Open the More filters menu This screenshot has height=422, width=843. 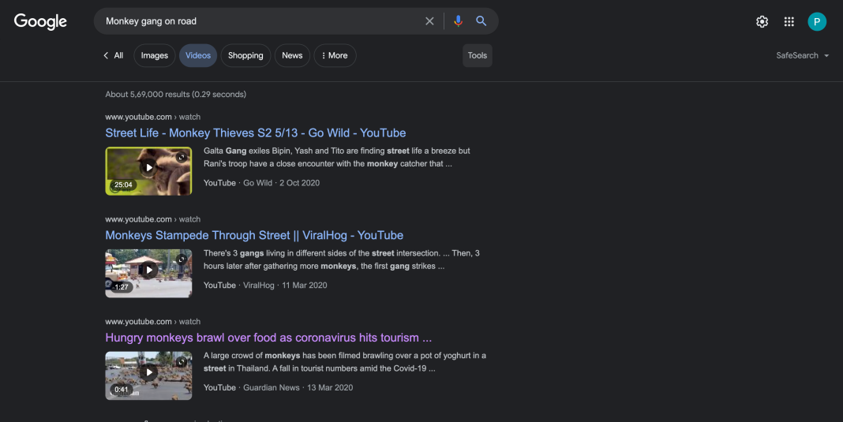(x=335, y=55)
